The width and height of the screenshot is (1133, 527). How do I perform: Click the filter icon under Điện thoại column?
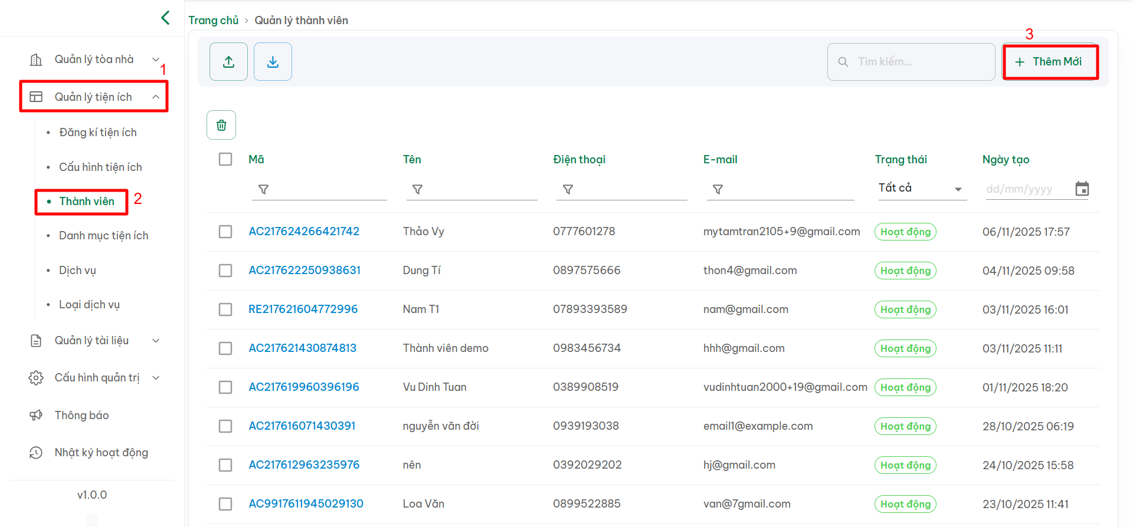coord(568,189)
